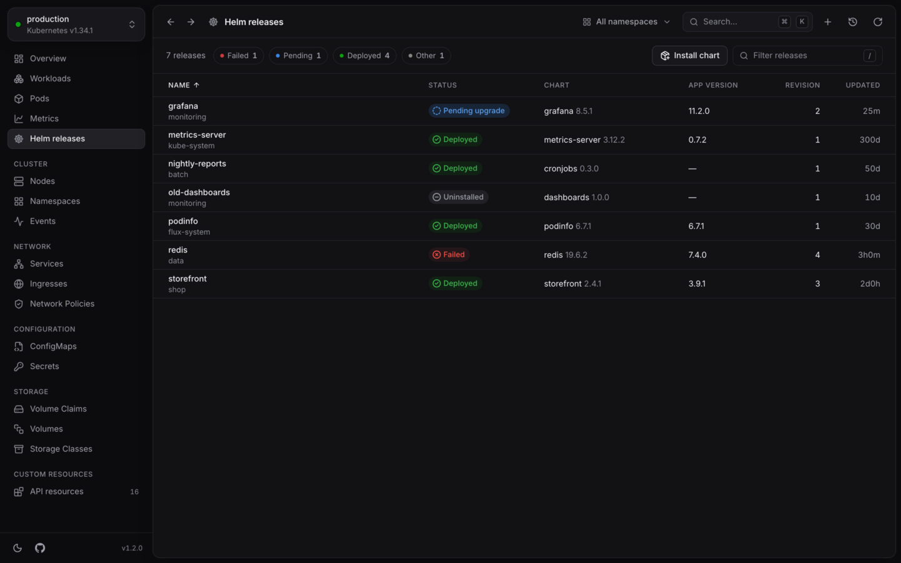Sort by the NAME column header
901x563 pixels.
[183, 85]
